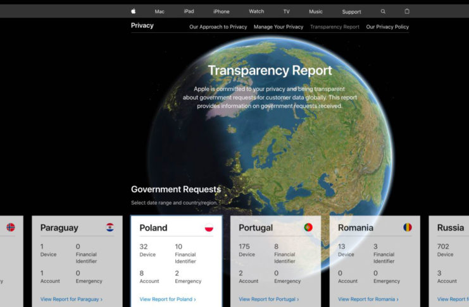Select the Romania card title
Image resolution: width=469 pixels, height=307 pixels.
click(x=356, y=228)
